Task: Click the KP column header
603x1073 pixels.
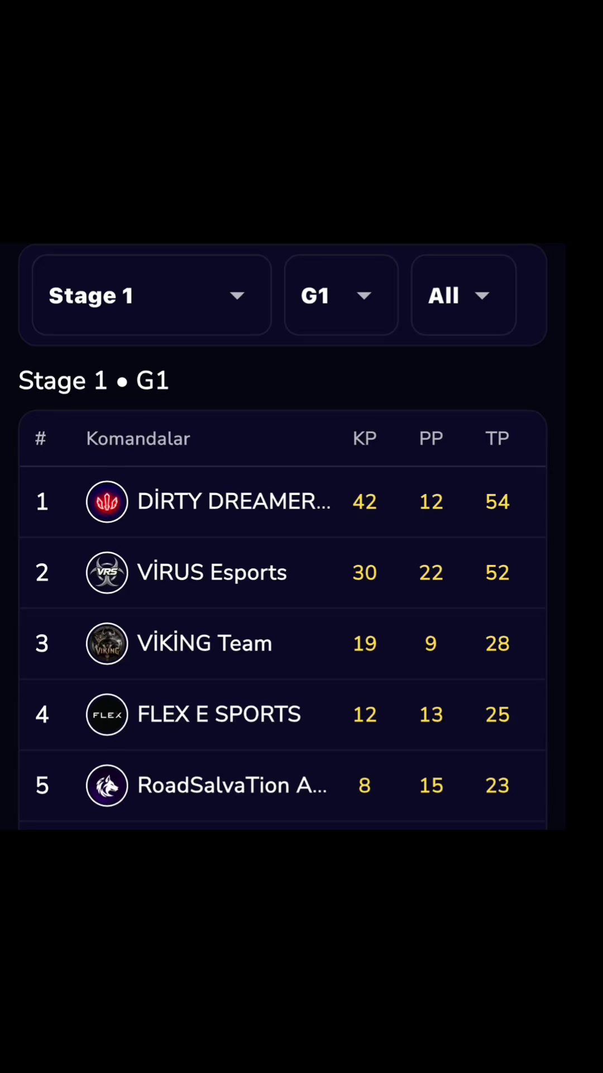Action: [x=365, y=439]
